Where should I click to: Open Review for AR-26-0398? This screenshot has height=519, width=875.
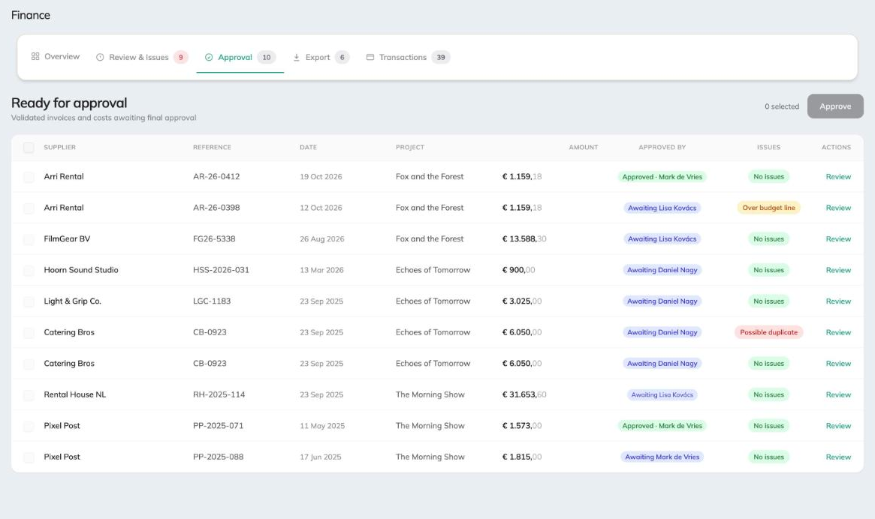pyautogui.click(x=838, y=208)
